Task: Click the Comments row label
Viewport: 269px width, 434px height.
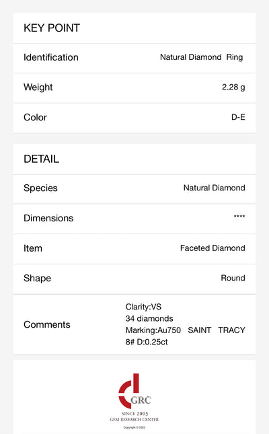Action: pyautogui.click(x=47, y=324)
